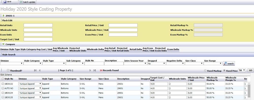254x100 pixels.
Task: Click the Description search field
Action: 114,64
